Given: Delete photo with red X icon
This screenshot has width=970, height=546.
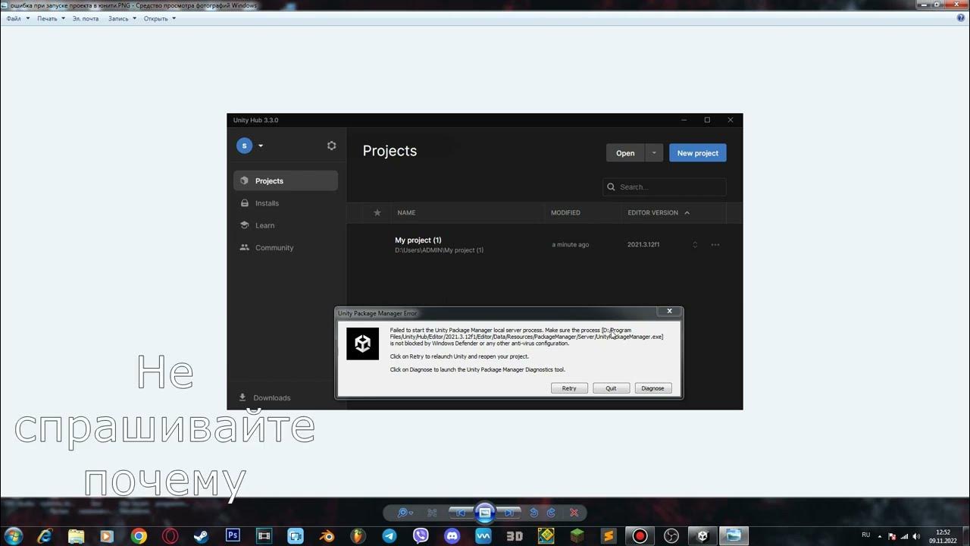Looking at the screenshot, I should point(574,513).
